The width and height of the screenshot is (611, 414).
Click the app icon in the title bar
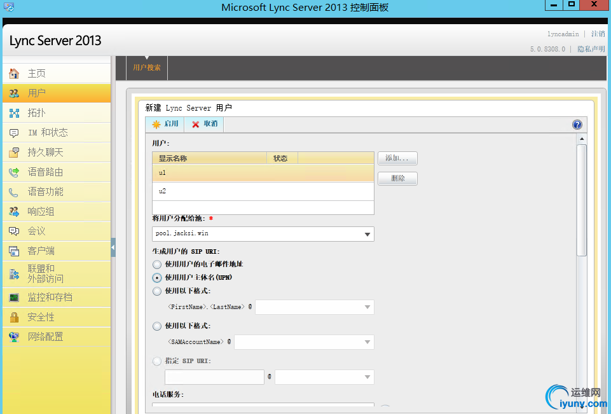[8, 7]
